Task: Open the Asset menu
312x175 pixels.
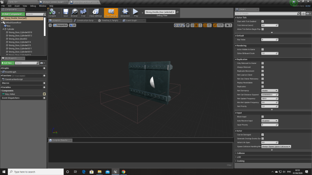Action: click(x=17, y=6)
